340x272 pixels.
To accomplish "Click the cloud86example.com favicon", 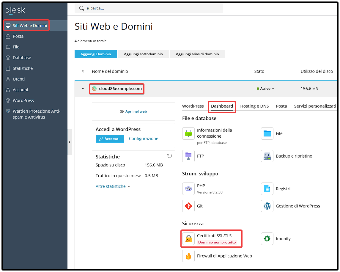I will (x=94, y=89).
